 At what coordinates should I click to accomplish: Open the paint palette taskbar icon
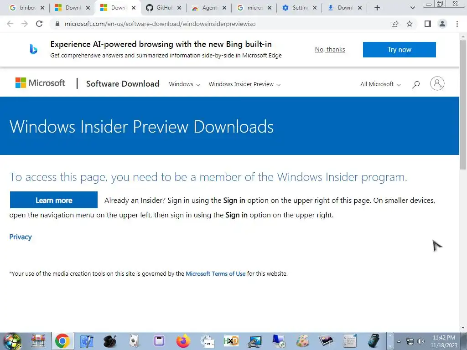[x=303, y=341]
